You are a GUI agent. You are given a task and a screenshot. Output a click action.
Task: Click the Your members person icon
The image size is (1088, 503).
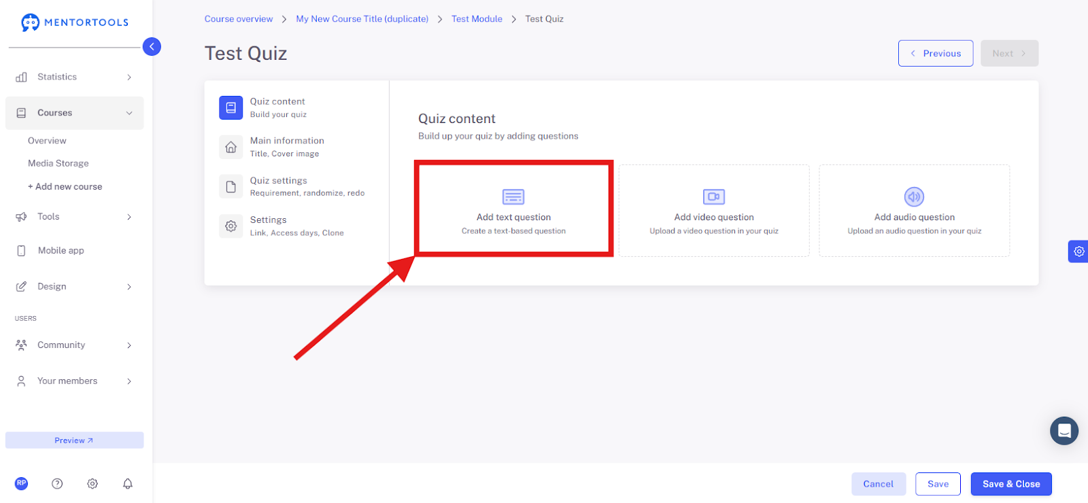click(x=22, y=381)
